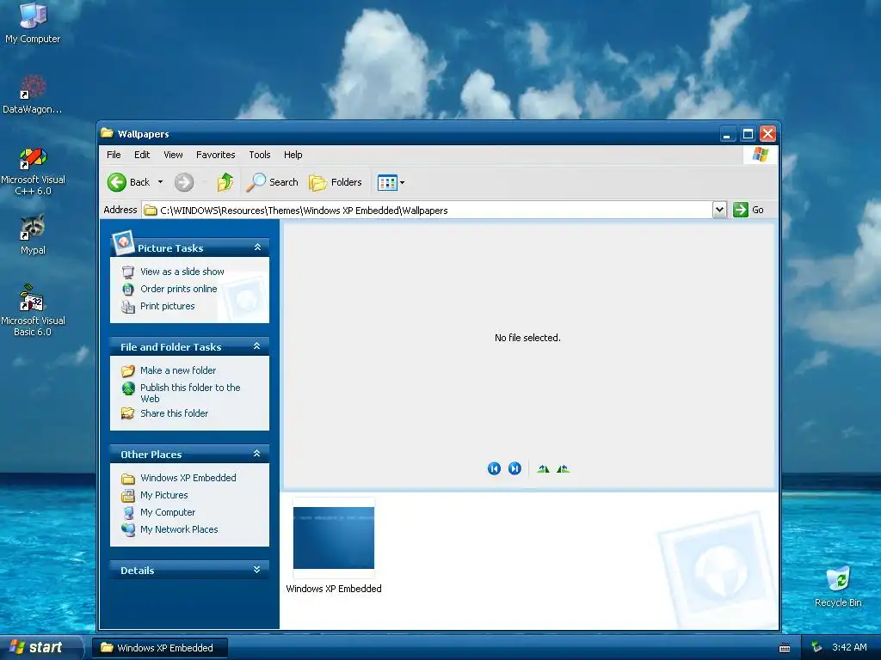Open the Favorites menu
This screenshot has height=660, width=881.
[x=216, y=155]
